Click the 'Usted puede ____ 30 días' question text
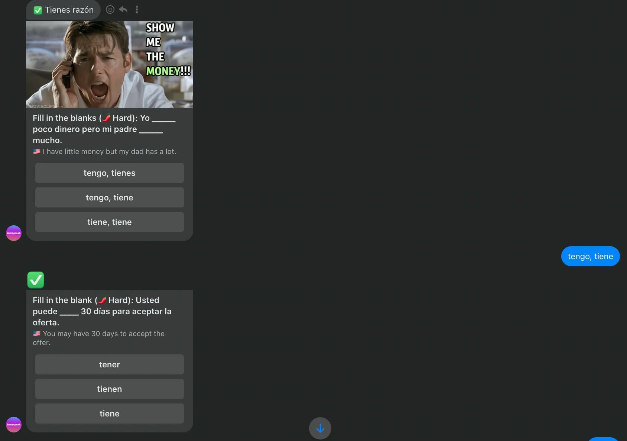 point(102,311)
